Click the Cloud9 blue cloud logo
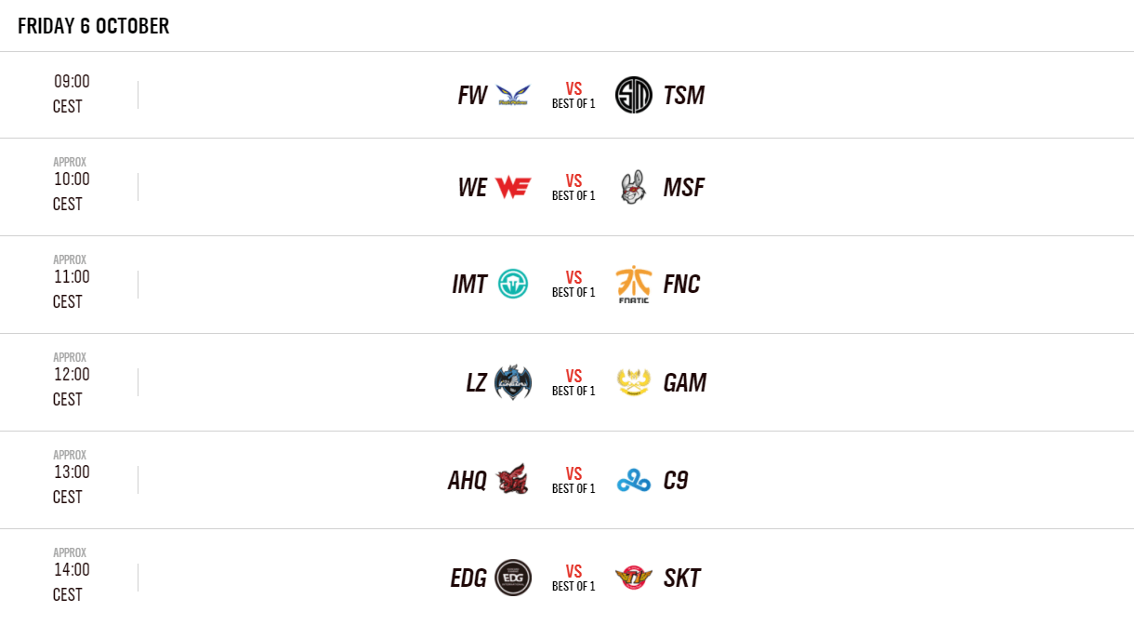This screenshot has width=1134, height=625. [x=634, y=480]
